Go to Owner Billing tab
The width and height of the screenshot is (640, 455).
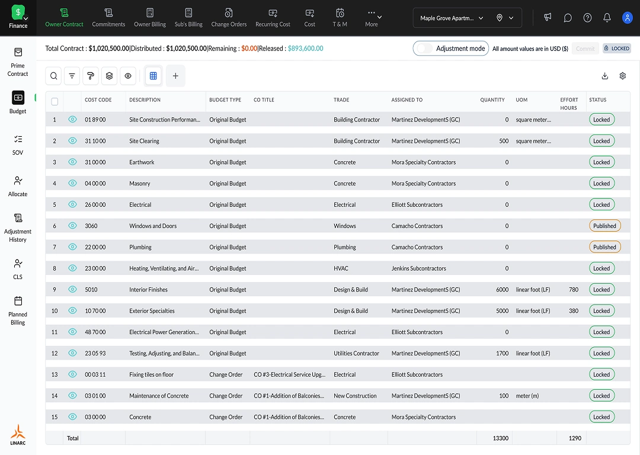[150, 18]
